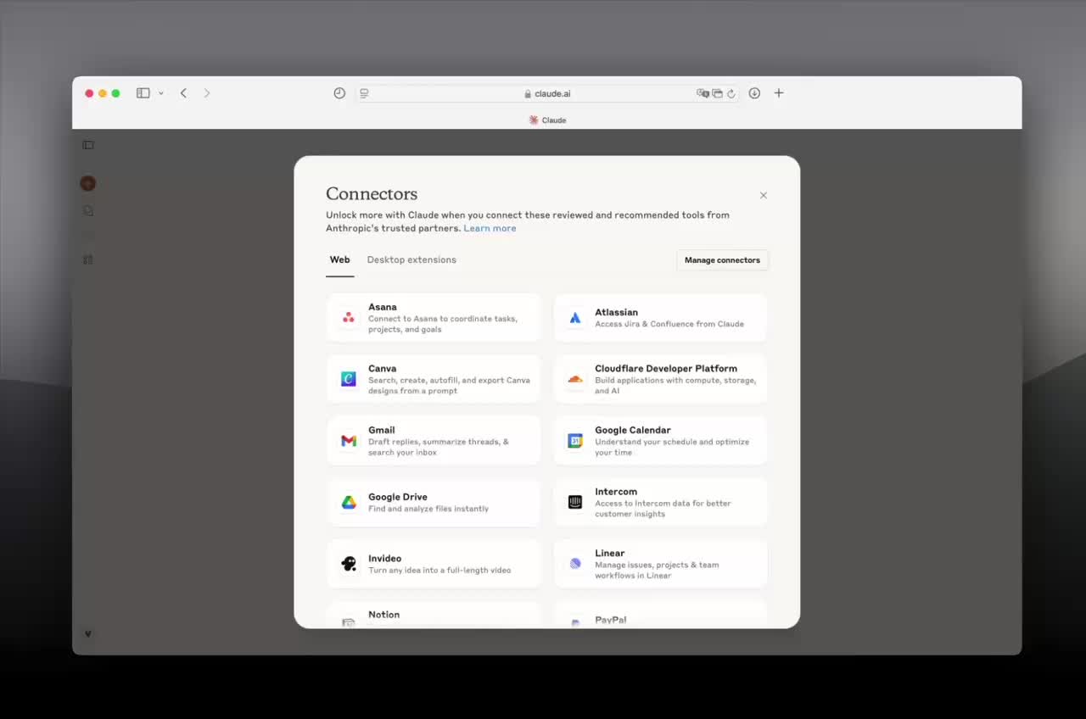Select the Google Calendar title text

pyautogui.click(x=633, y=430)
